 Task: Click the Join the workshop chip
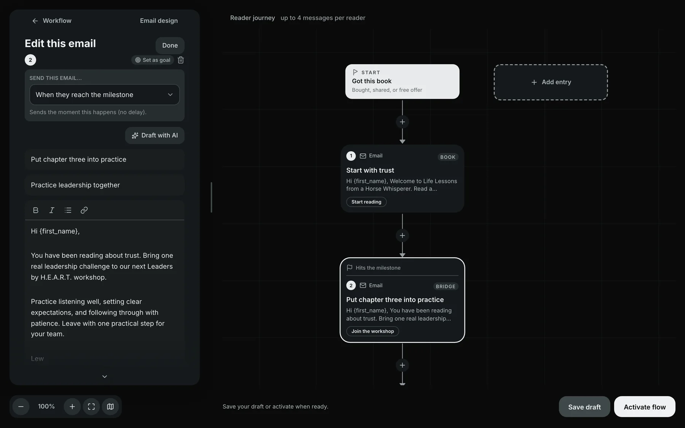click(373, 331)
